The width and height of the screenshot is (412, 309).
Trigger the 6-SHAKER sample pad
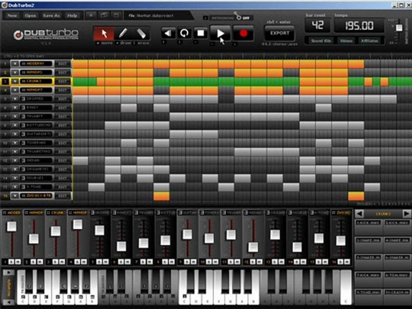(x=397, y=262)
